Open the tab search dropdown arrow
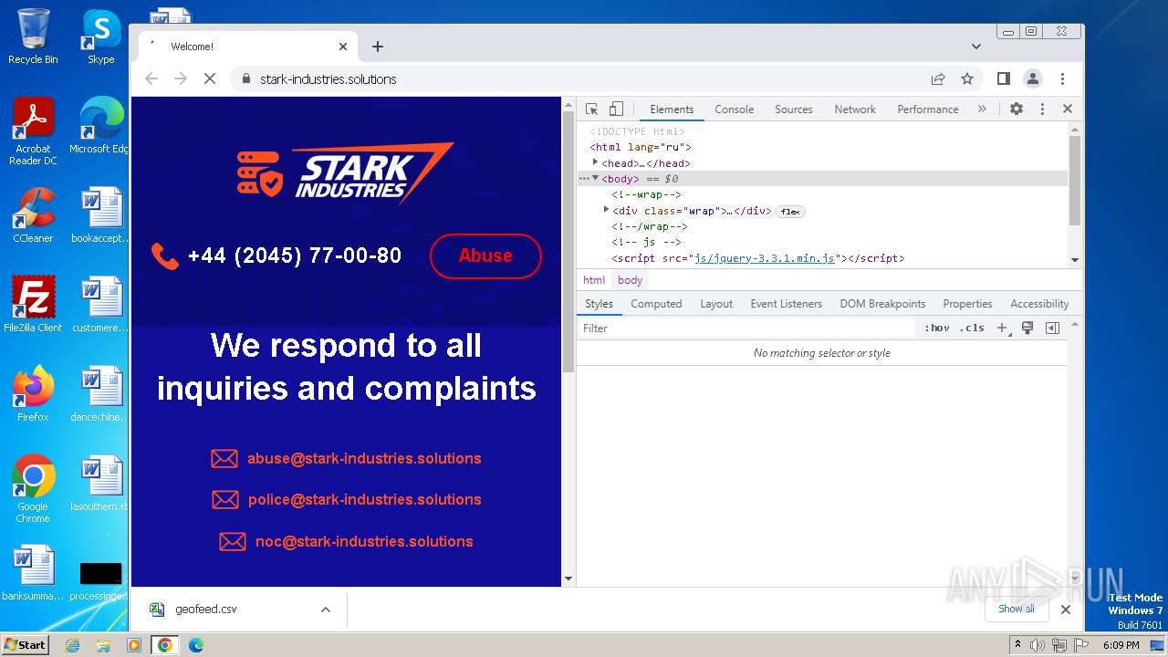 tap(976, 47)
